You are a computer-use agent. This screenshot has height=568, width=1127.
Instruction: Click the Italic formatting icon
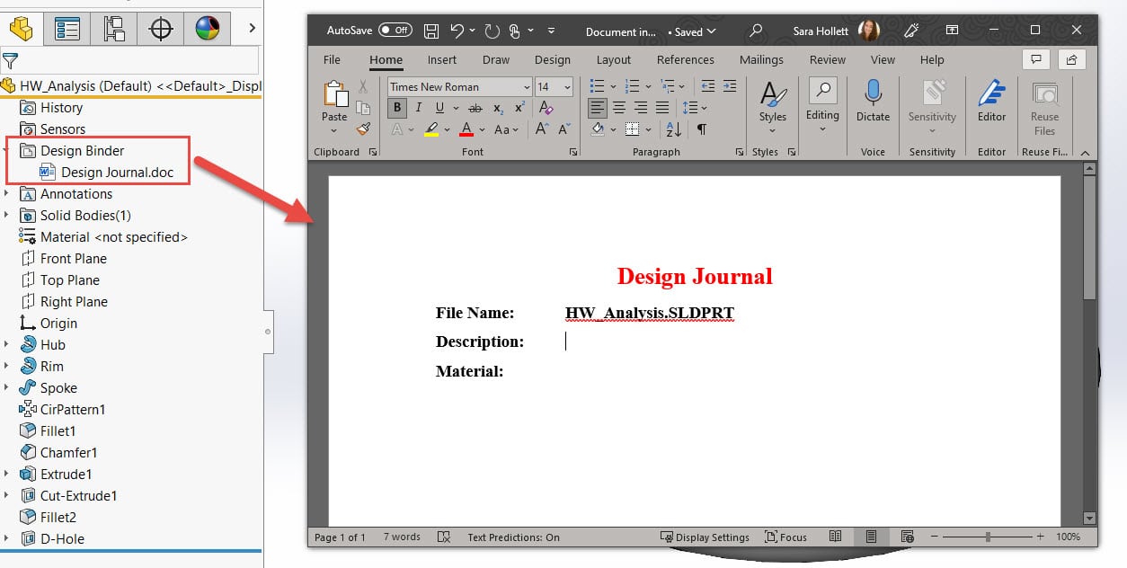click(419, 108)
